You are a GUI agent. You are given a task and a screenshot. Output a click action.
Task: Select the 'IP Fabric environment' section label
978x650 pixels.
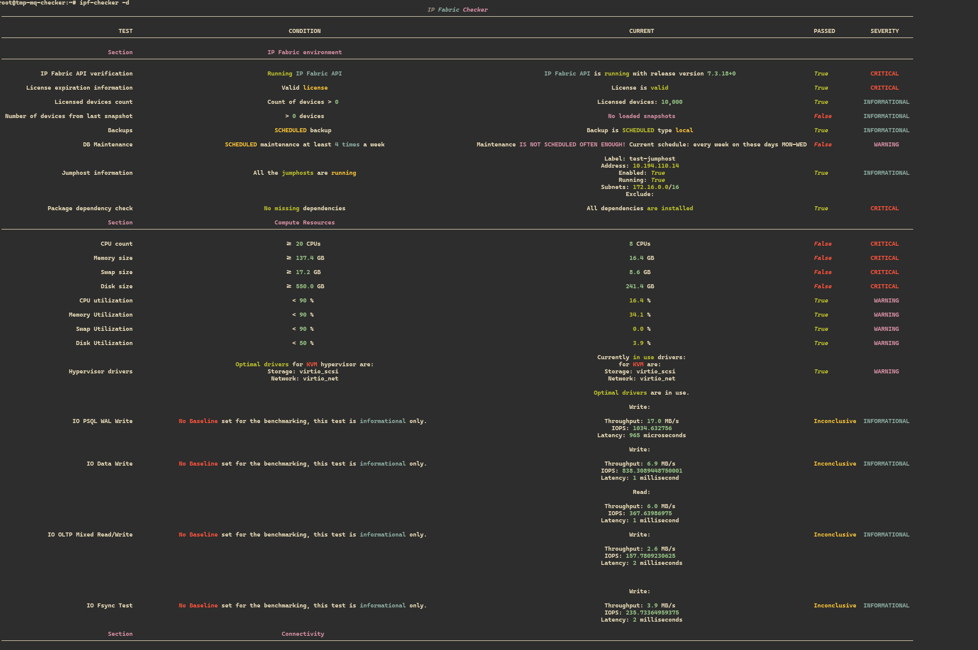(x=305, y=52)
